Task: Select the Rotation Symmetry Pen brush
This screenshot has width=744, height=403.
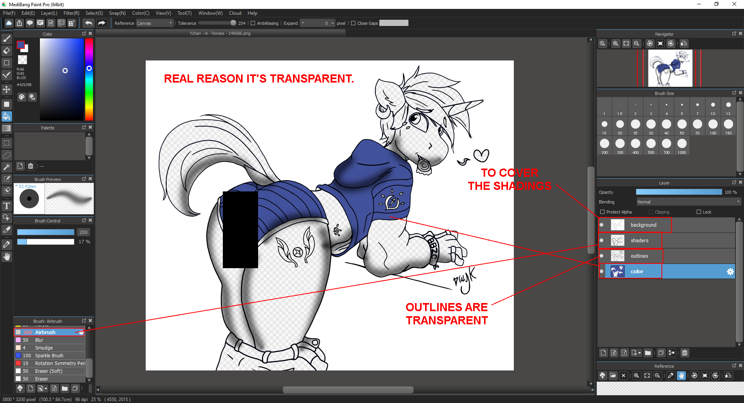Action: 50,363
